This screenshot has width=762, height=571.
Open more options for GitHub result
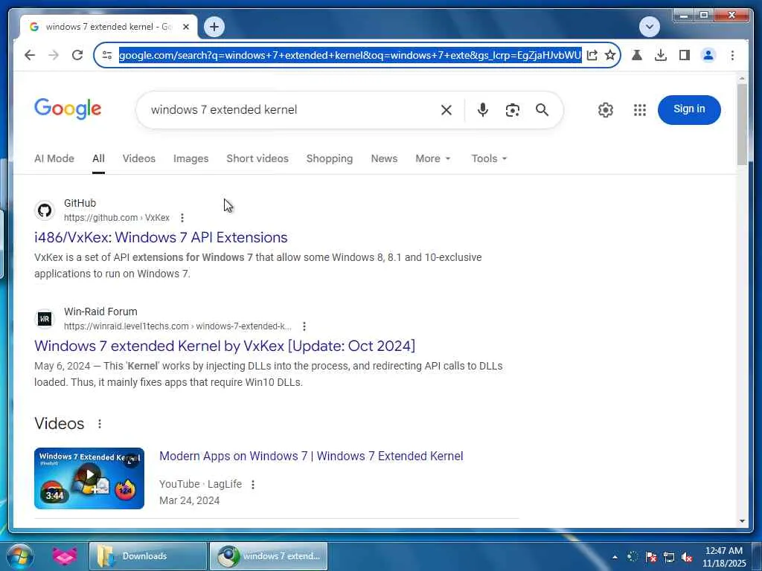[x=182, y=218]
